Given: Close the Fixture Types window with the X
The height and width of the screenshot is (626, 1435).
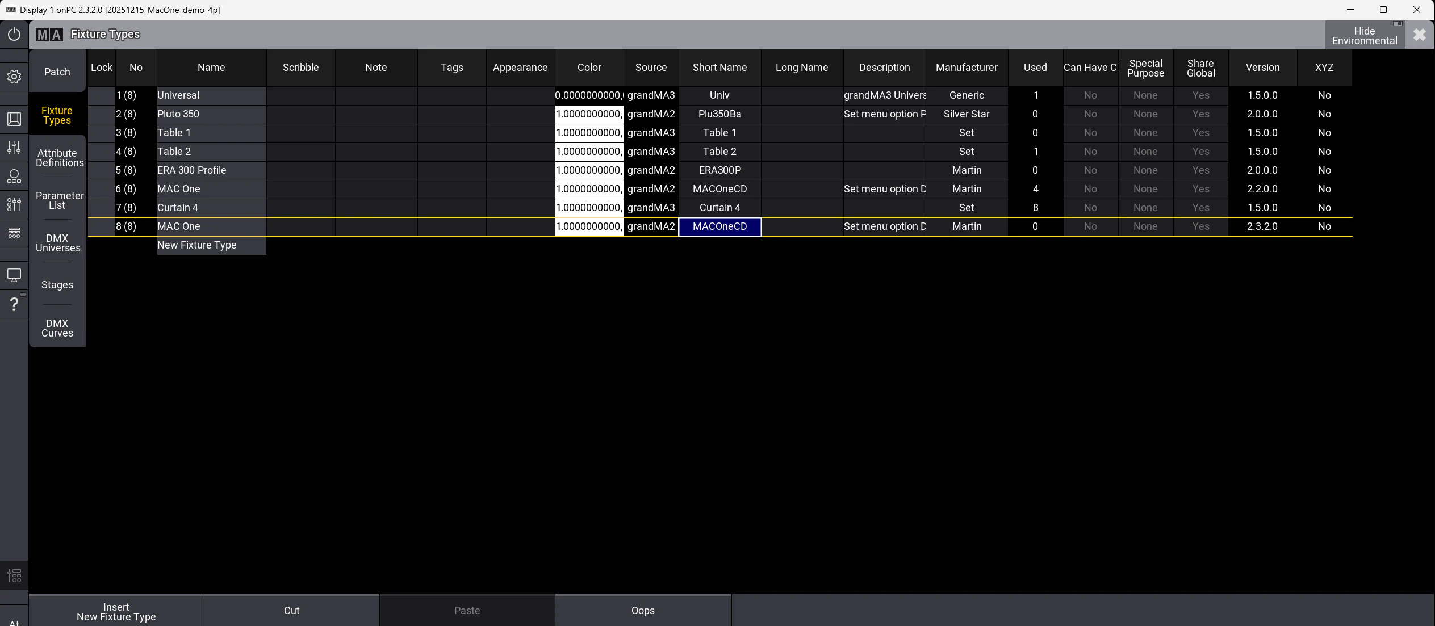Looking at the screenshot, I should tap(1420, 35).
